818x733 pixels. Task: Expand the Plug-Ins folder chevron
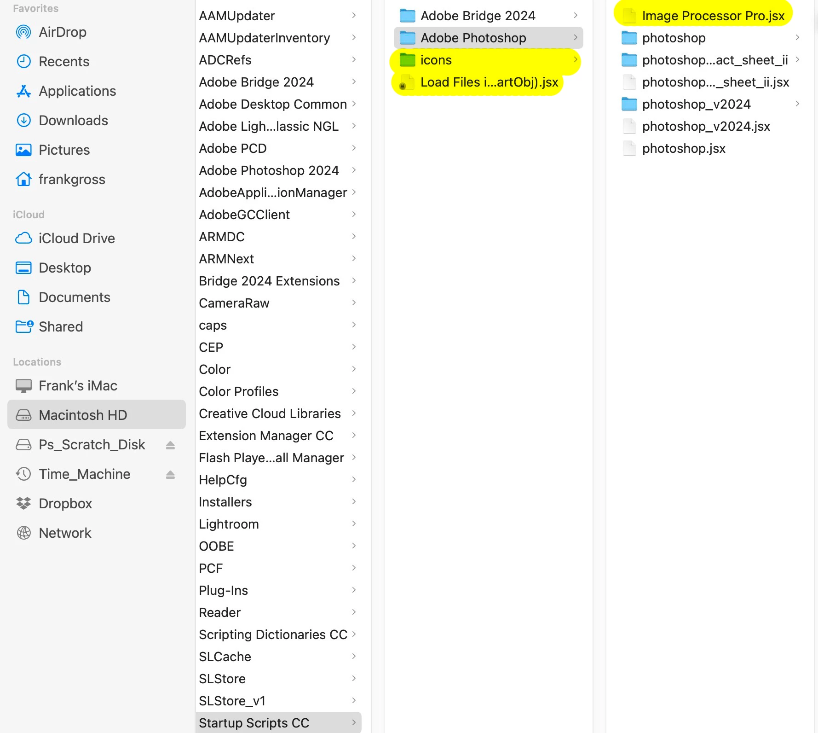pyautogui.click(x=354, y=590)
